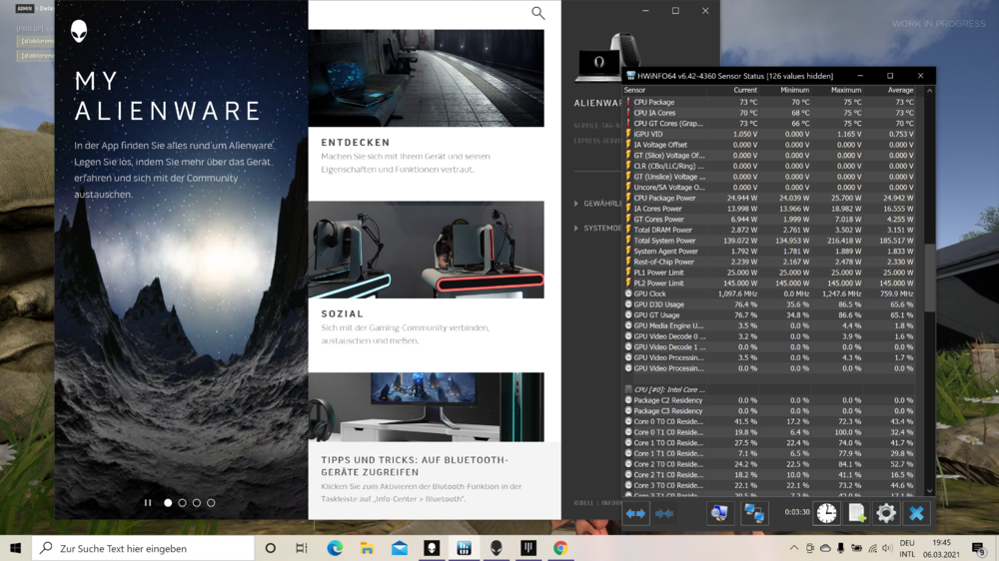This screenshot has height=561, width=999.
Task: Expand the Systemdetails section arrow
Action: tap(576, 229)
